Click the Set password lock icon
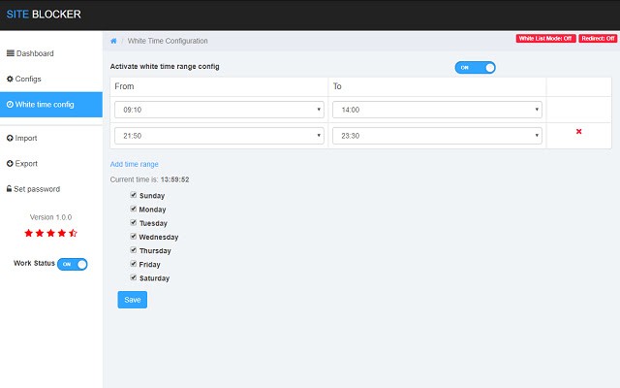The width and height of the screenshot is (620, 388). point(10,189)
